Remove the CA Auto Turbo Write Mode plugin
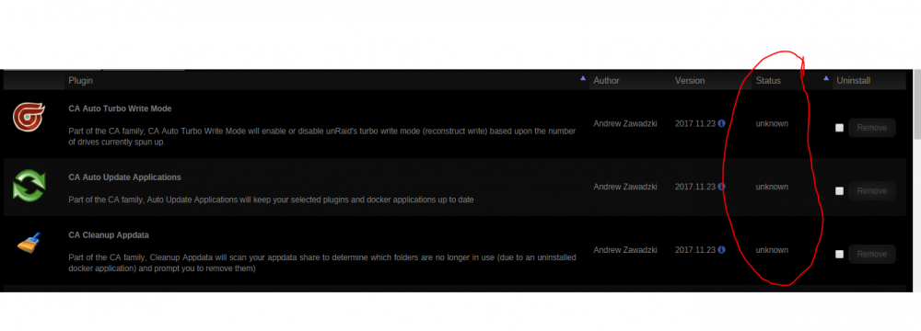This screenshot has height=331, width=921. coord(871,128)
